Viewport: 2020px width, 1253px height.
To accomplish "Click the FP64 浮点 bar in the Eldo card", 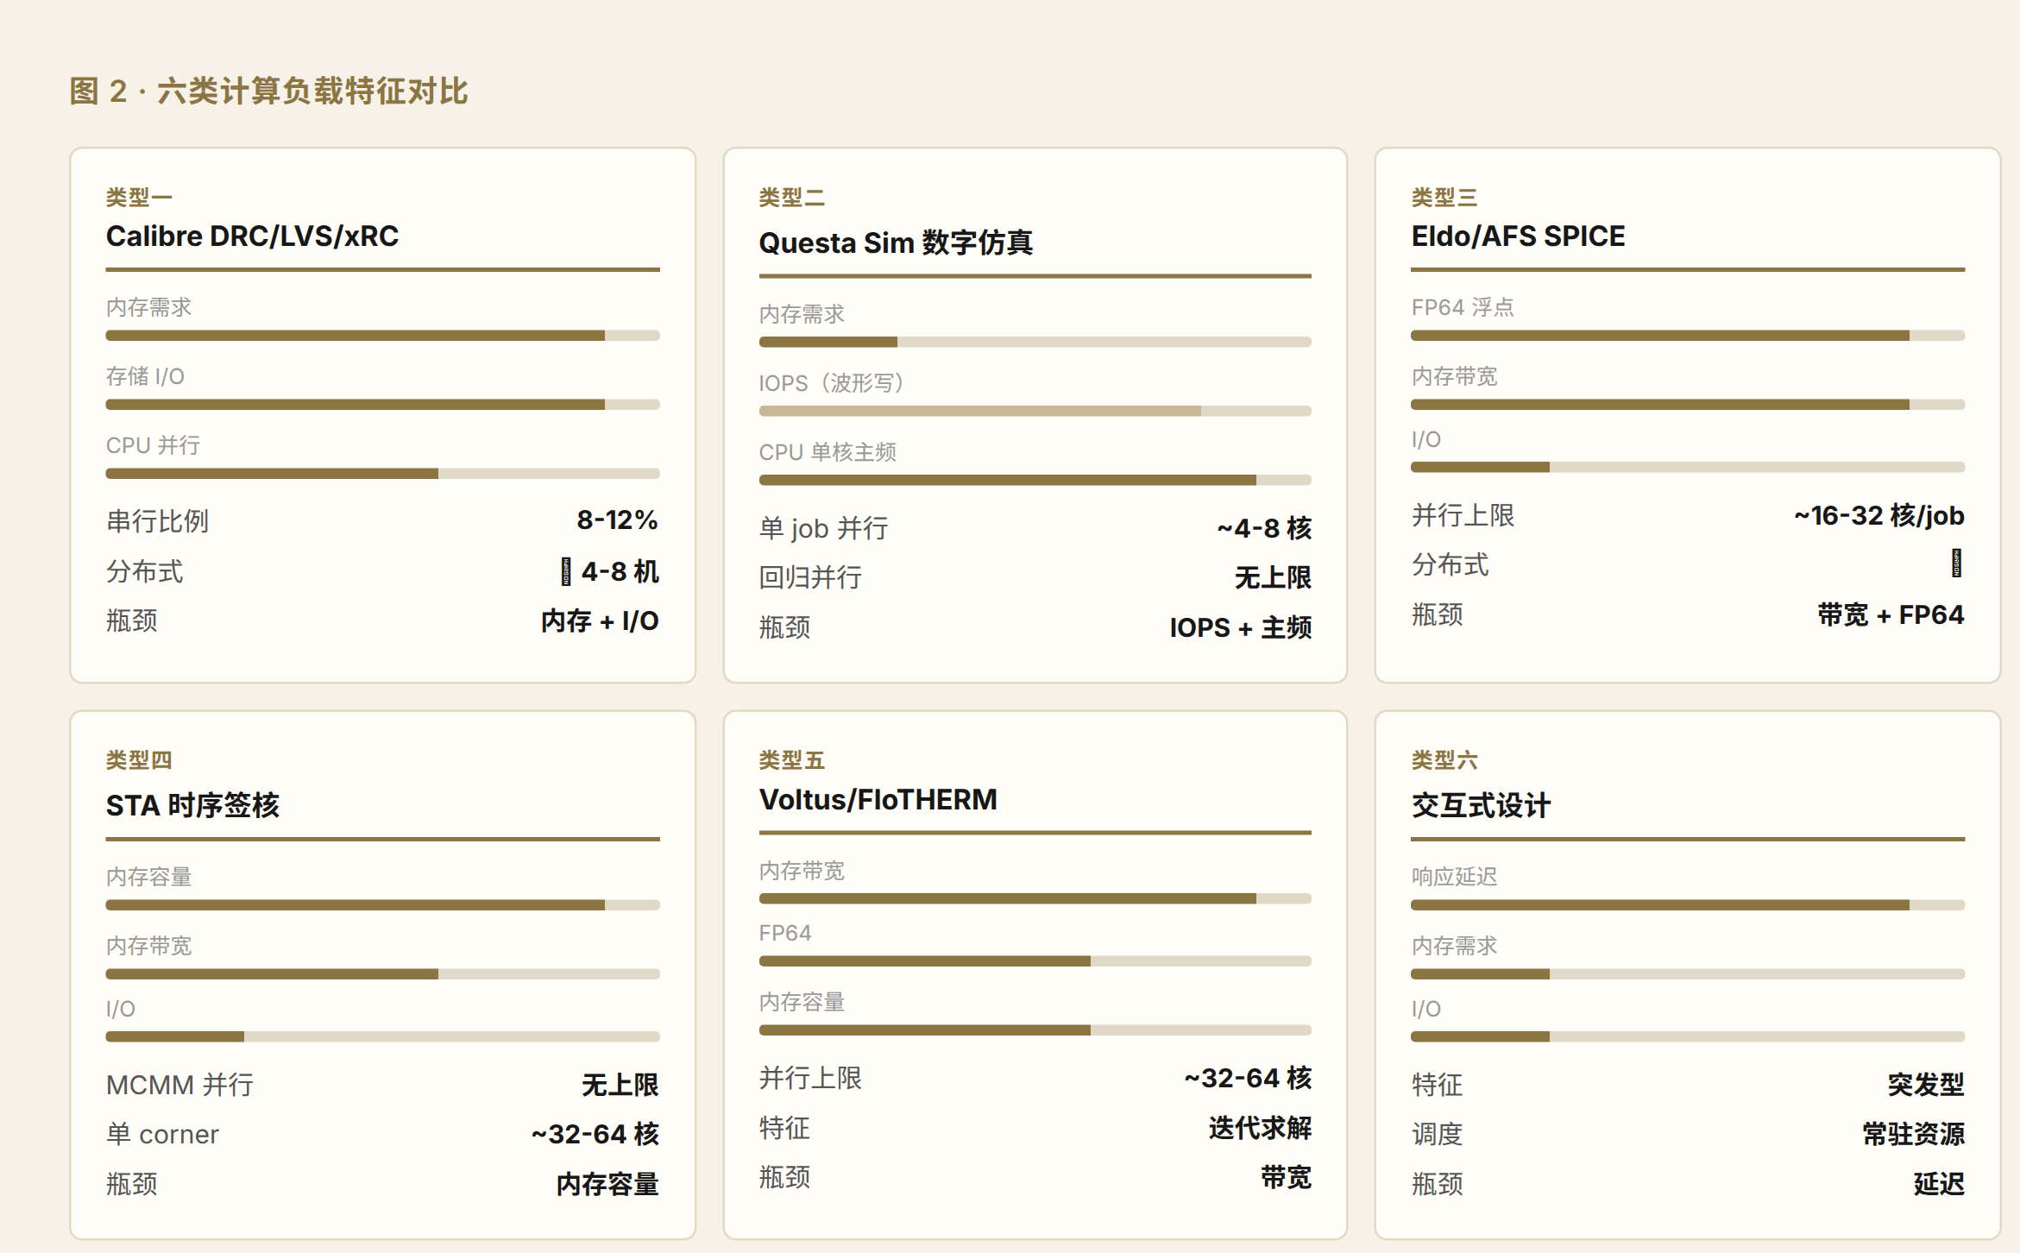I will (x=1688, y=335).
